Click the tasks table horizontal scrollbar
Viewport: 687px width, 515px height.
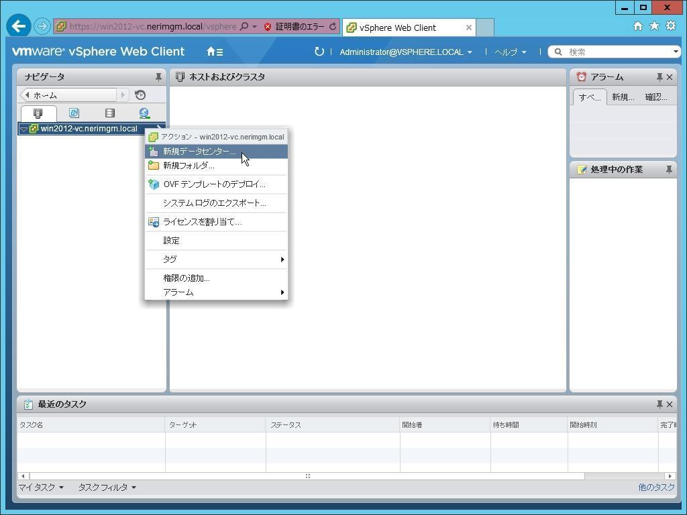point(307,476)
